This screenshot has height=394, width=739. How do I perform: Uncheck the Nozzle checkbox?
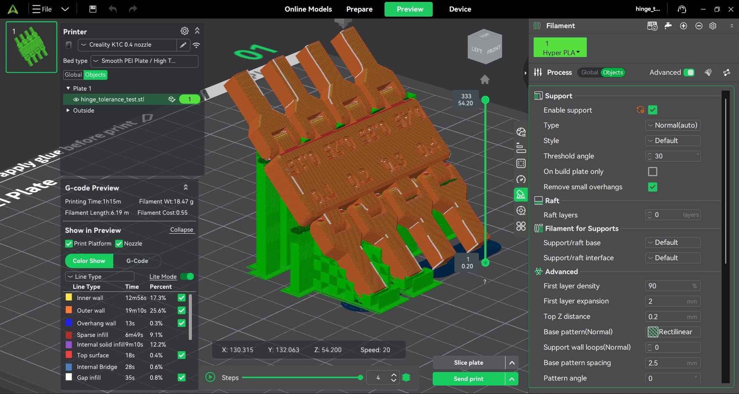[x=119, y=244]
